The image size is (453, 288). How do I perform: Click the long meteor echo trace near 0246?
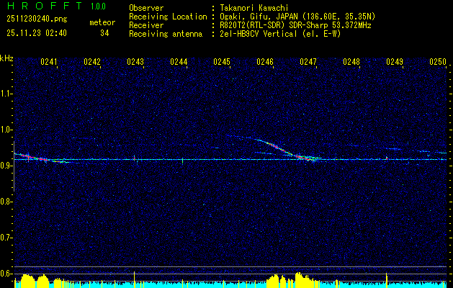277,146
